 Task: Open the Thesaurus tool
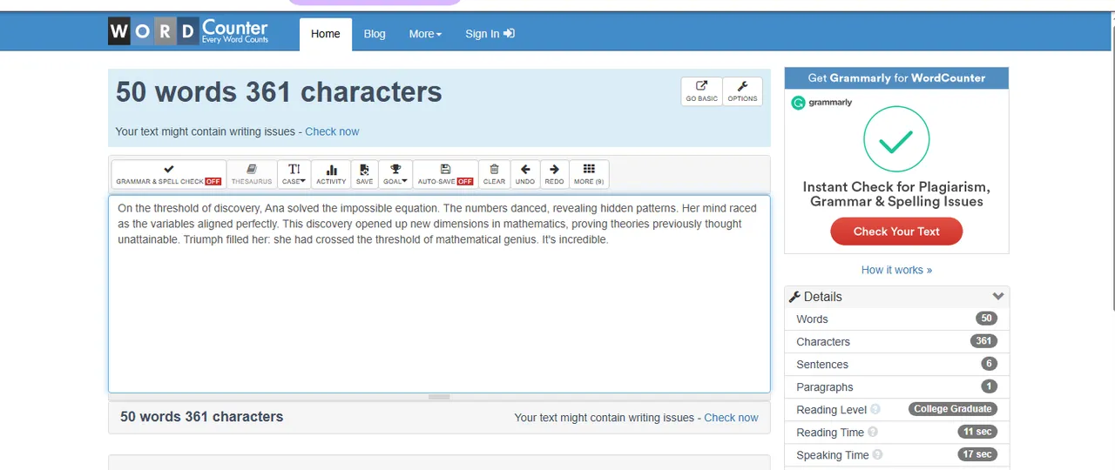pos(252,174)
